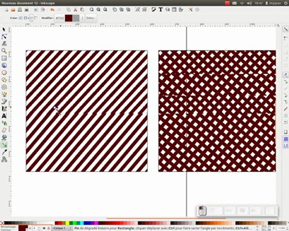
Task: Select the Node editing tool
Action: 4,37
